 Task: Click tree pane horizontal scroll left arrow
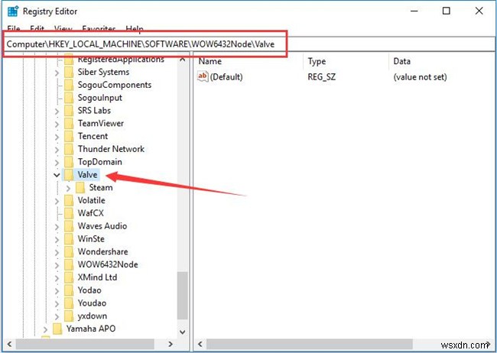click(x=9, y=344)
